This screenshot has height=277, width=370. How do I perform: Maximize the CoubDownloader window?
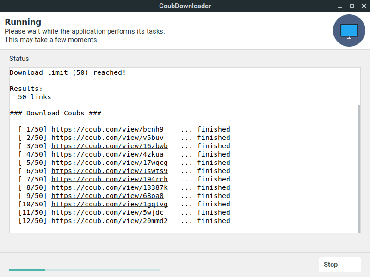(x=352, y=6)
